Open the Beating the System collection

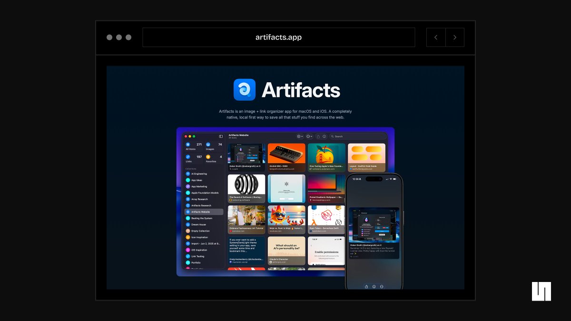204,218
